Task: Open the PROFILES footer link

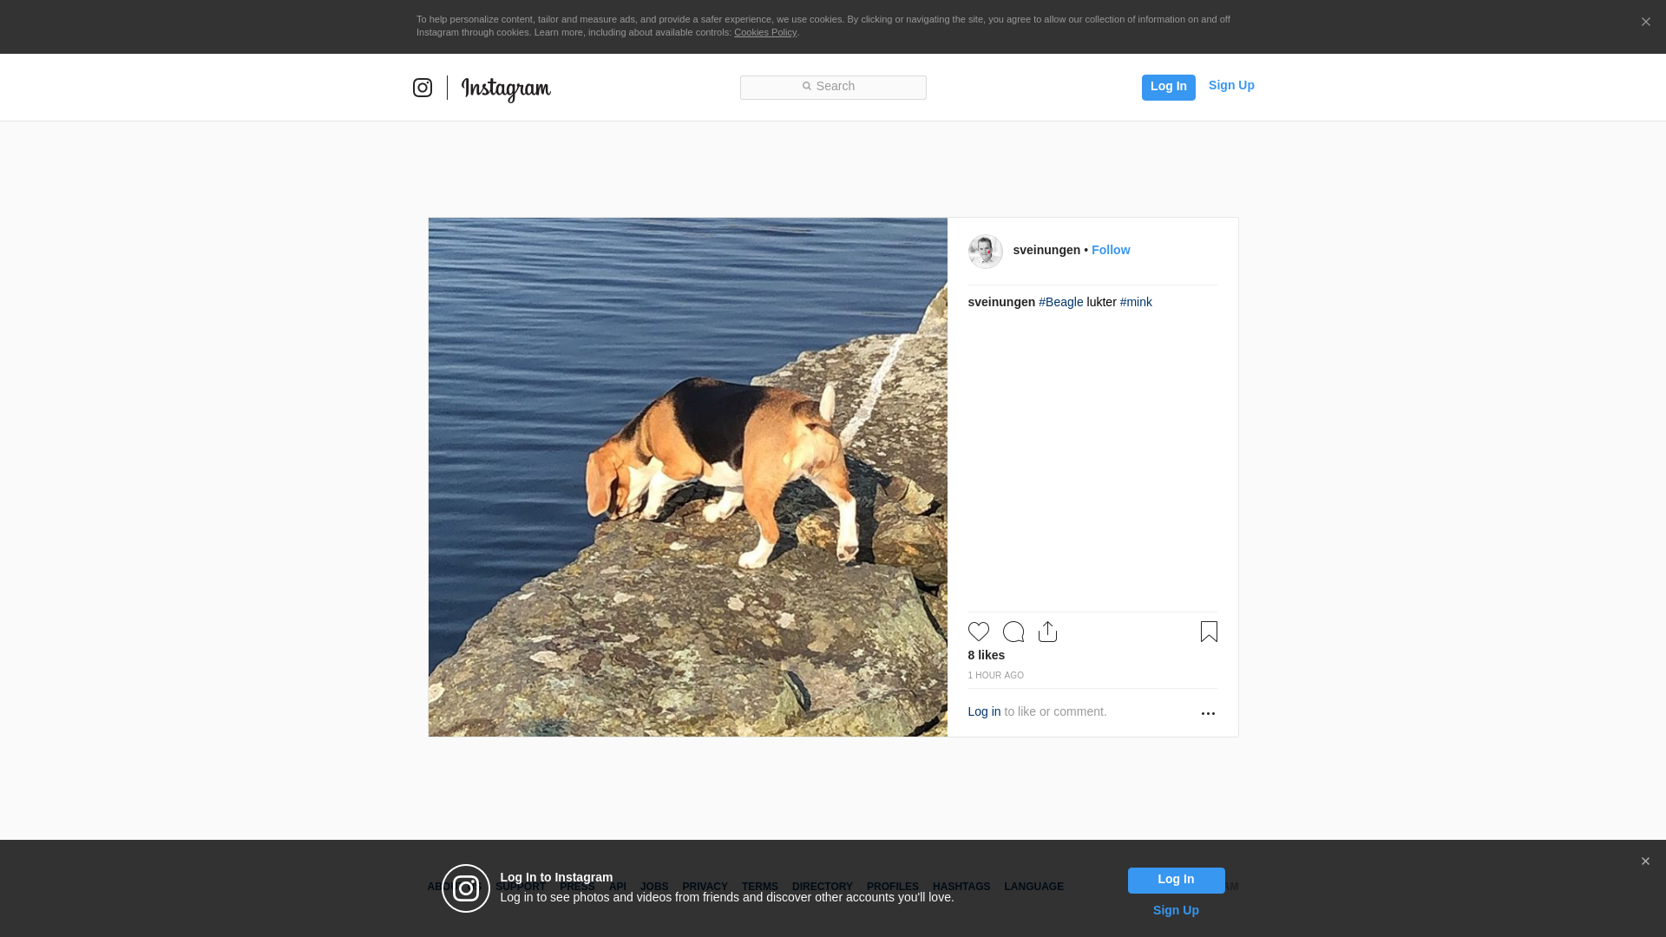Action: click(x=893, y=887)
